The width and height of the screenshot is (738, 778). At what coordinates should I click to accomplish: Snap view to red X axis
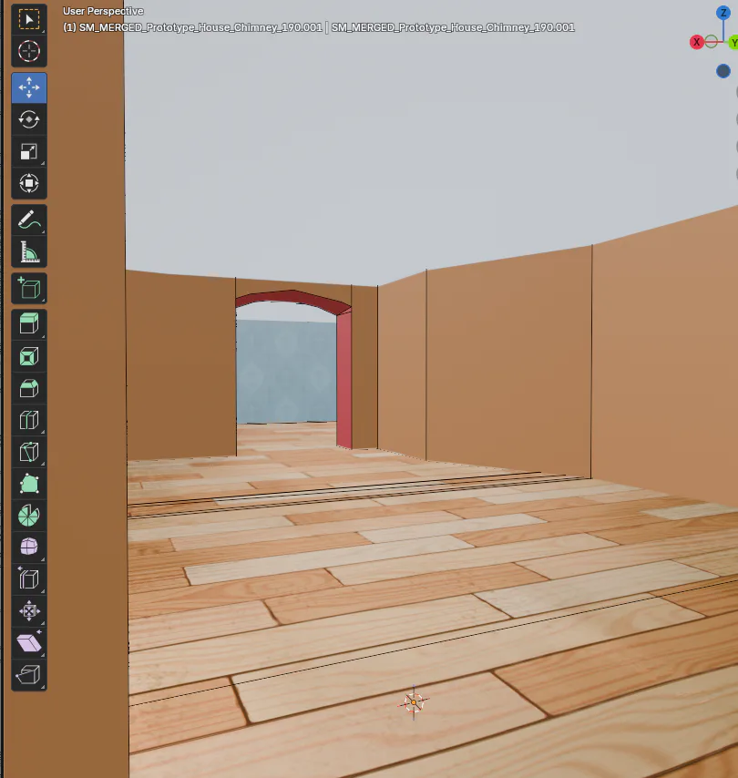click(x=697, y=42)
